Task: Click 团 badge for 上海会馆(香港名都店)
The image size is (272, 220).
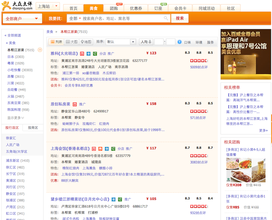Action: [x=94, y=149]
